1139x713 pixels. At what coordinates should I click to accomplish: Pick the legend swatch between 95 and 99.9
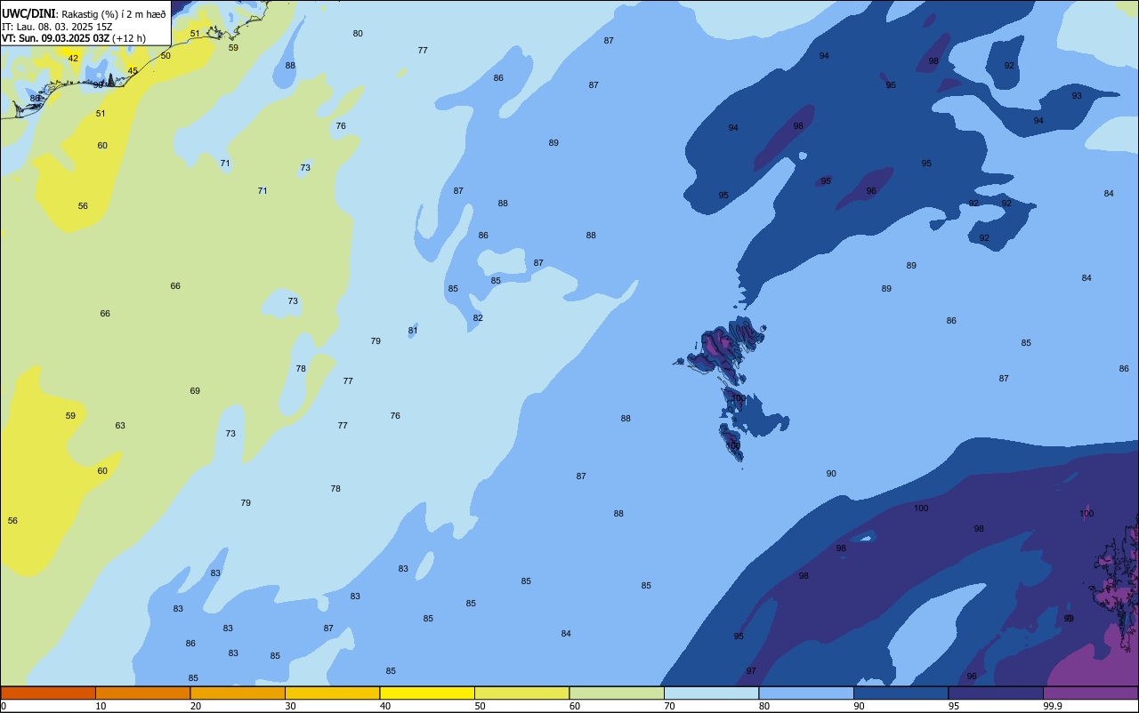[996, 693]
